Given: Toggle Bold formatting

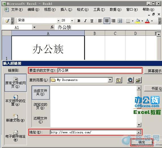Looking at the screenshot, I should pyautogui.click(x=79, y=21).
